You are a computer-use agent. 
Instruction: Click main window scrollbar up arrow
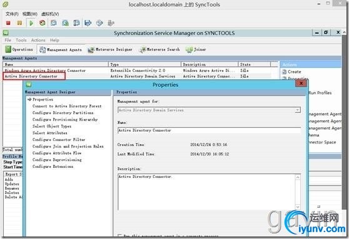(344, 32)
